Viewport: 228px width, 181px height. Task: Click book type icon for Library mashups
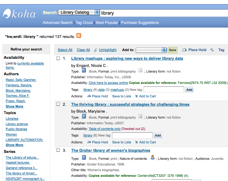pos(84,71)
